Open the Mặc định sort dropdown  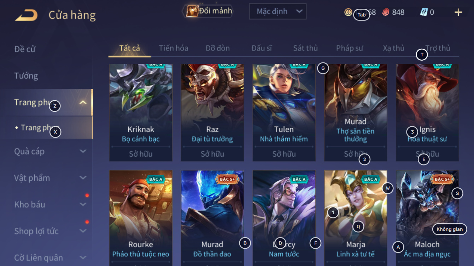[x=277, y=11]
